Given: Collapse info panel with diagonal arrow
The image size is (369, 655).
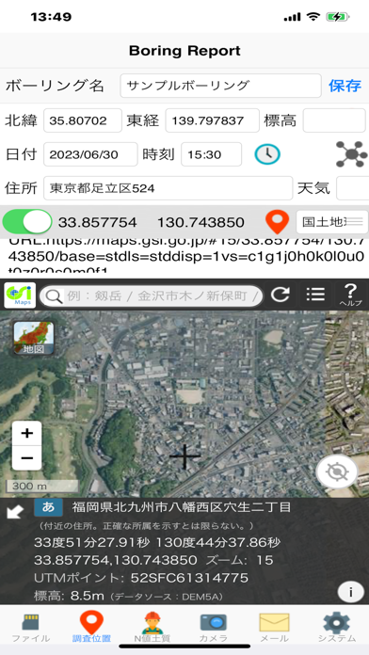Looking at the screenshot, I should 15,511.
